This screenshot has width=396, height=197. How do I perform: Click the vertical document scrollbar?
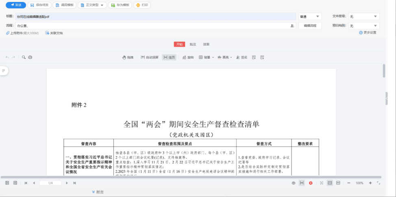(x=384, y=71)
